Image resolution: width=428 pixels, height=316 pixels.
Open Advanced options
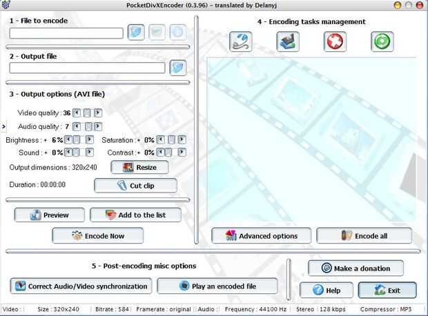click(261, 236)
